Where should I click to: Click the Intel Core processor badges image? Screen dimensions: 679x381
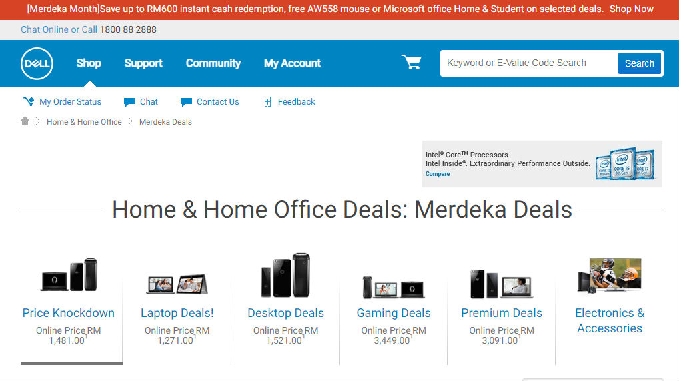(625, 164)
